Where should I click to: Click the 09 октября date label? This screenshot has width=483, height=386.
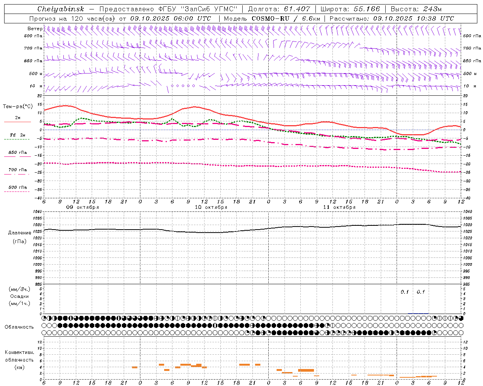click(83, 207)
